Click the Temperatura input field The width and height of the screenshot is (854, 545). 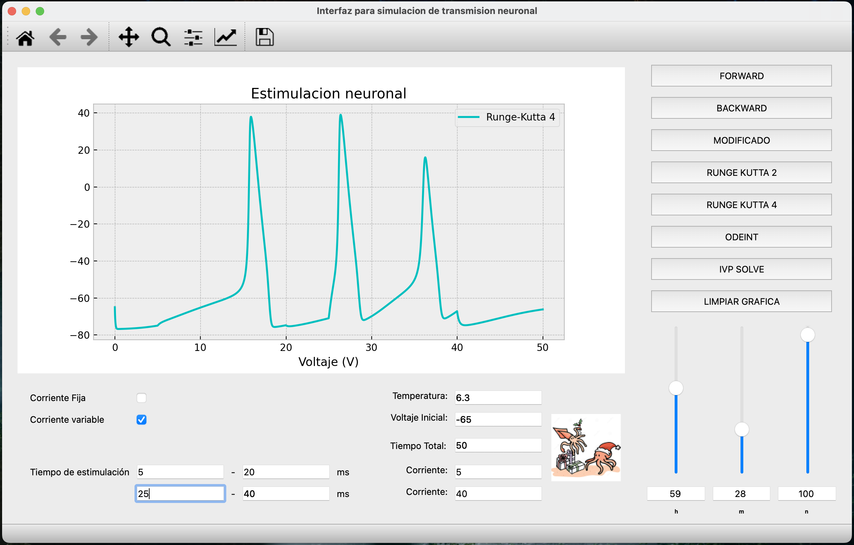point(498,397)
